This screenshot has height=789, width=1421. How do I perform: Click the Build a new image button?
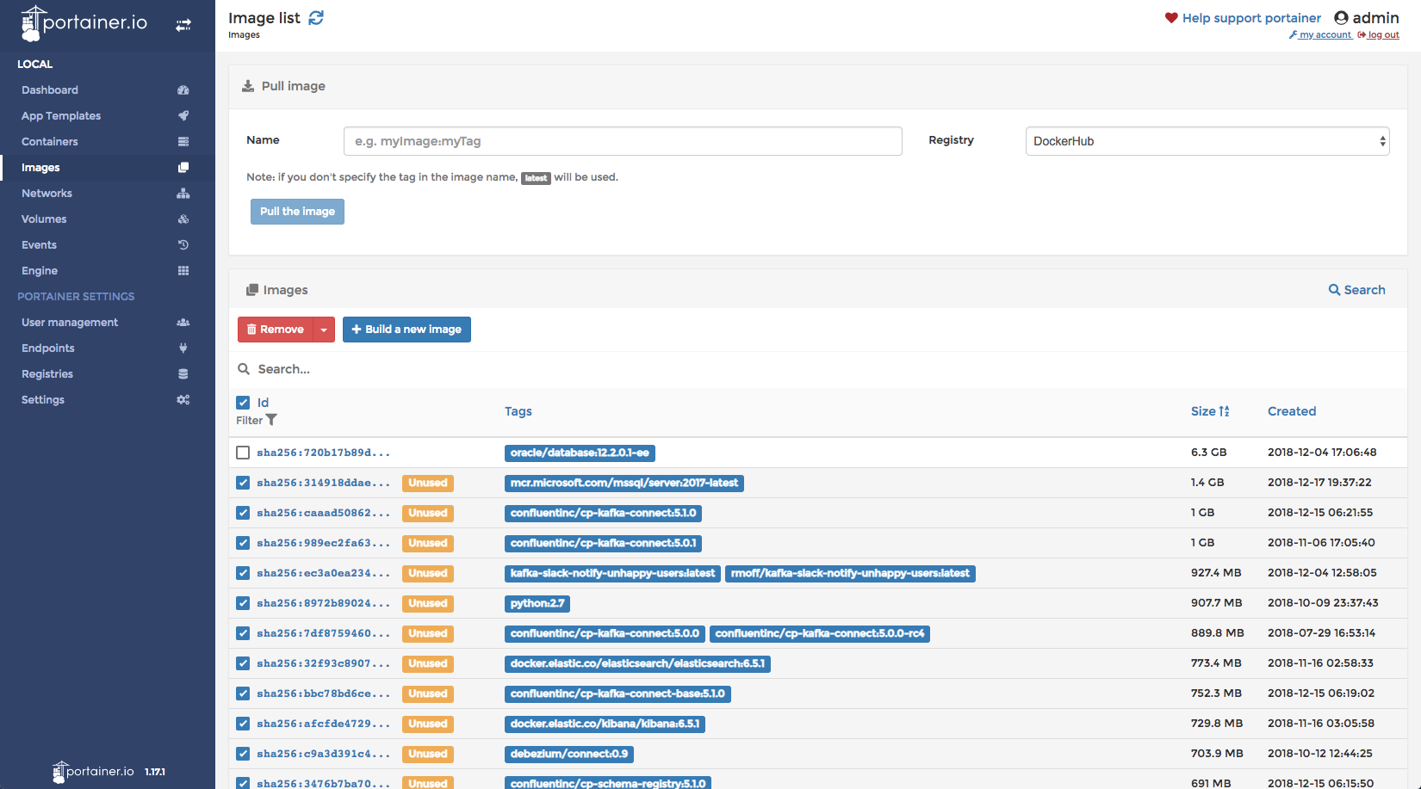406,330
